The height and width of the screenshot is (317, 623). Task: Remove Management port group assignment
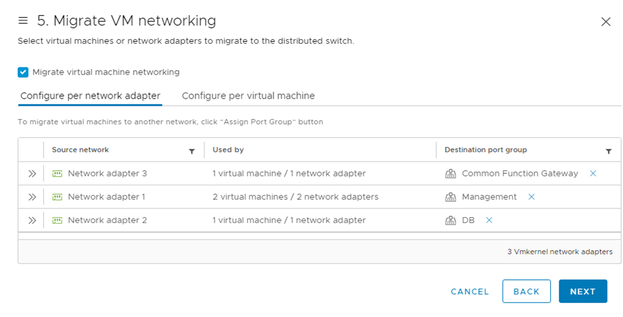tap(531, 197)
